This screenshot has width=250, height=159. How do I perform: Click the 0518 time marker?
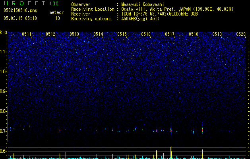tap(194, 34)
